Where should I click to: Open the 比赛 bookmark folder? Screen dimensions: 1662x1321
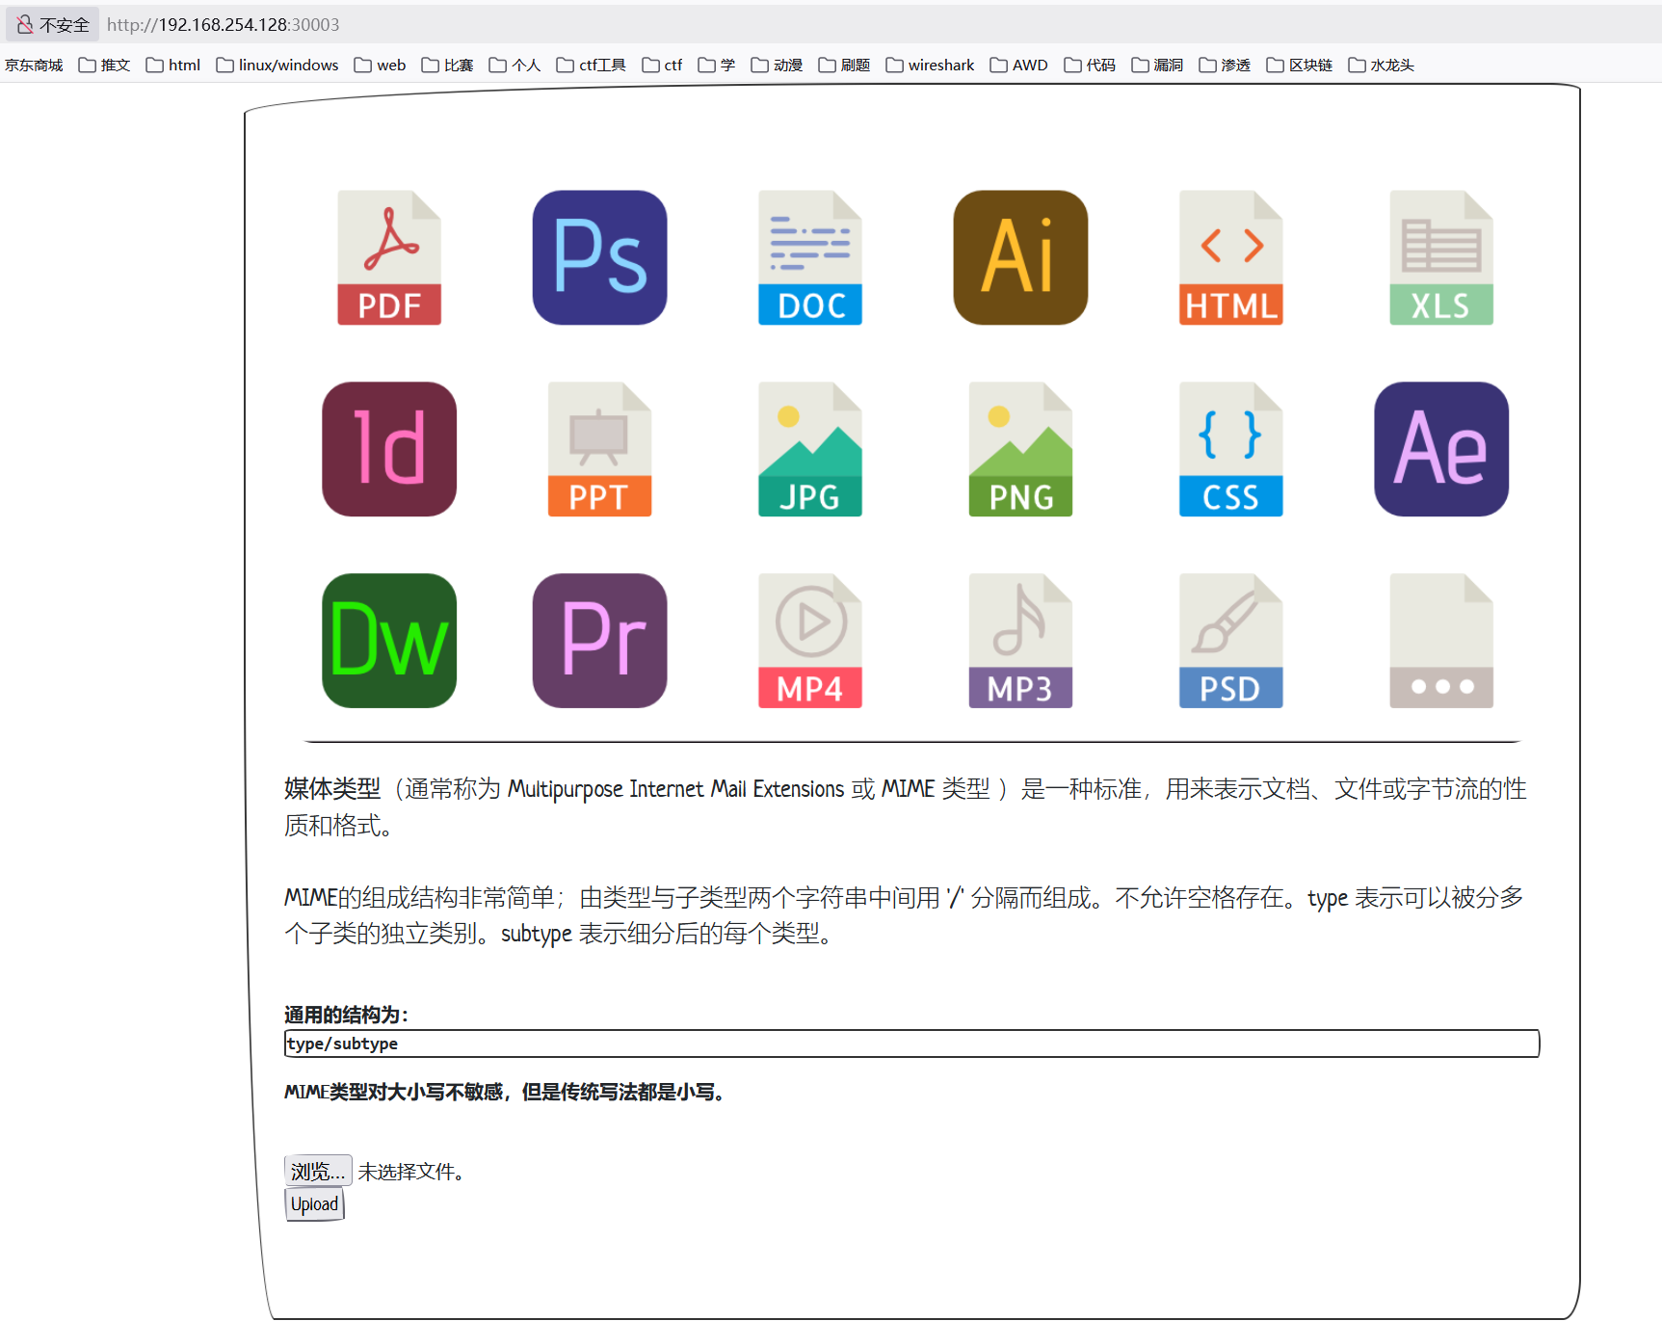click(x=447, y=65)
